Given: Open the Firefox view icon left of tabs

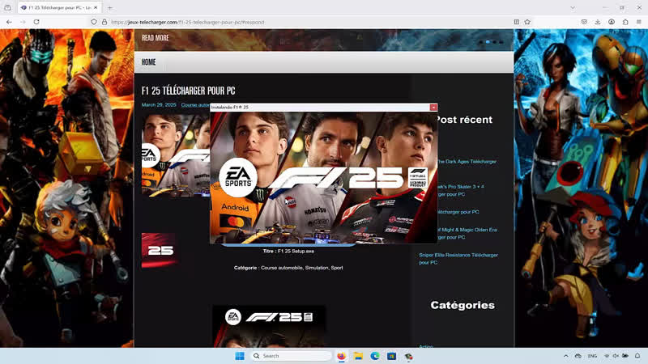Looking at the screenshot, I should coord(7,7).
